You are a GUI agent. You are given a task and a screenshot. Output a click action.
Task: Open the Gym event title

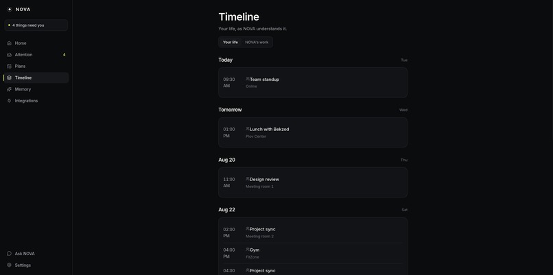click(255, 250)
